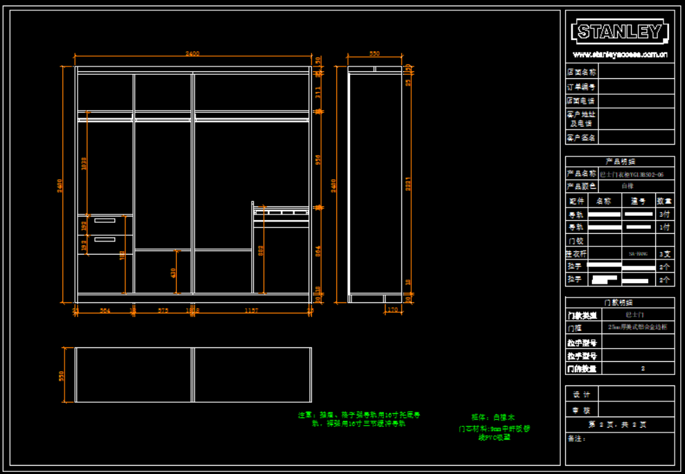The height and width of the screenshot is (474, 685).
Task: Click the green note text about drawer rails
Action: coord(358,419)
